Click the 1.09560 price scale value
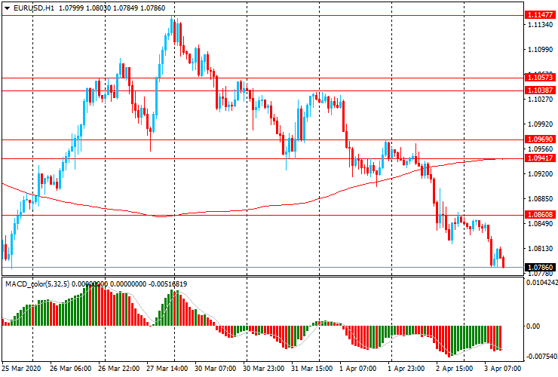 (x=540, y=149)
